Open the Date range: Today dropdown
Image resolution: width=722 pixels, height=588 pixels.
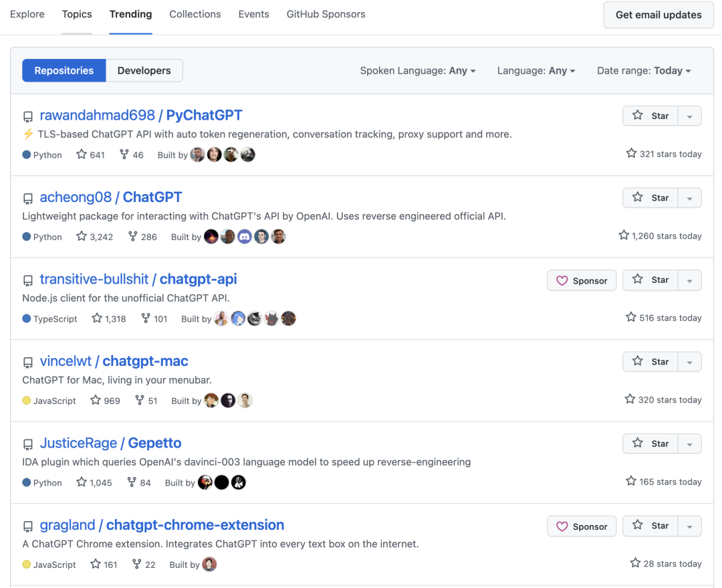click(644, 70)
